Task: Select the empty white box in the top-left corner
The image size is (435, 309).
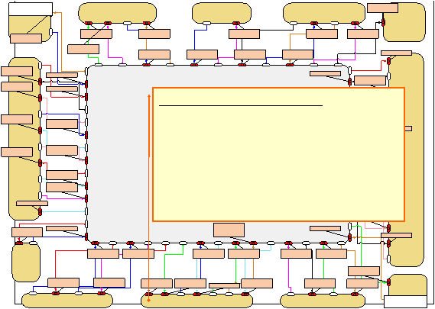Action: pyautogui.click(x=31, y=9)
